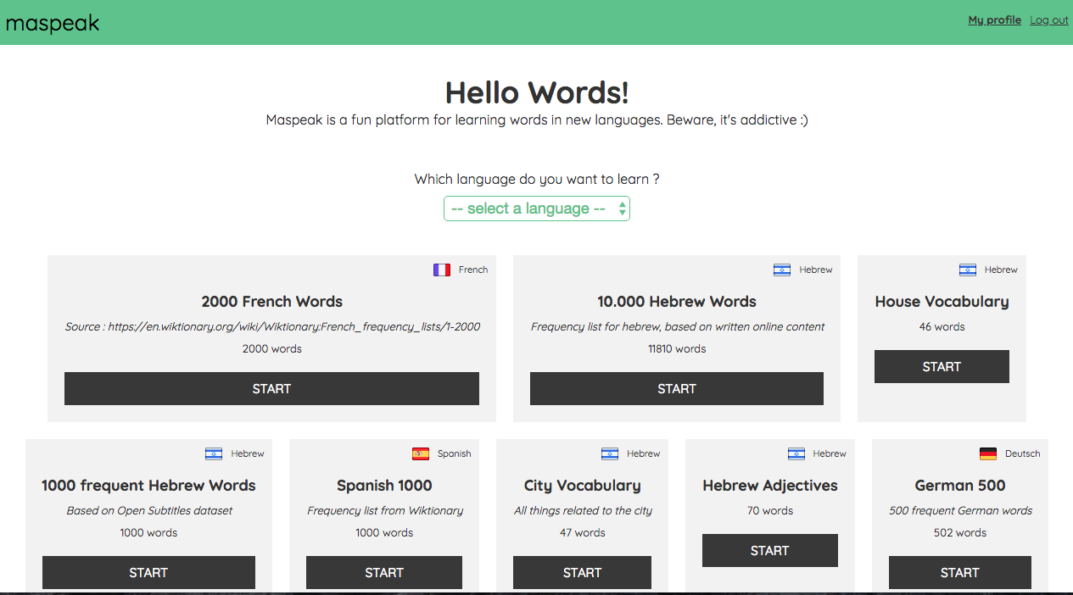Click the Israel flag on House Vocabulary card
The height and width of the screenshot is (595, 1073).
pos(968,270)
